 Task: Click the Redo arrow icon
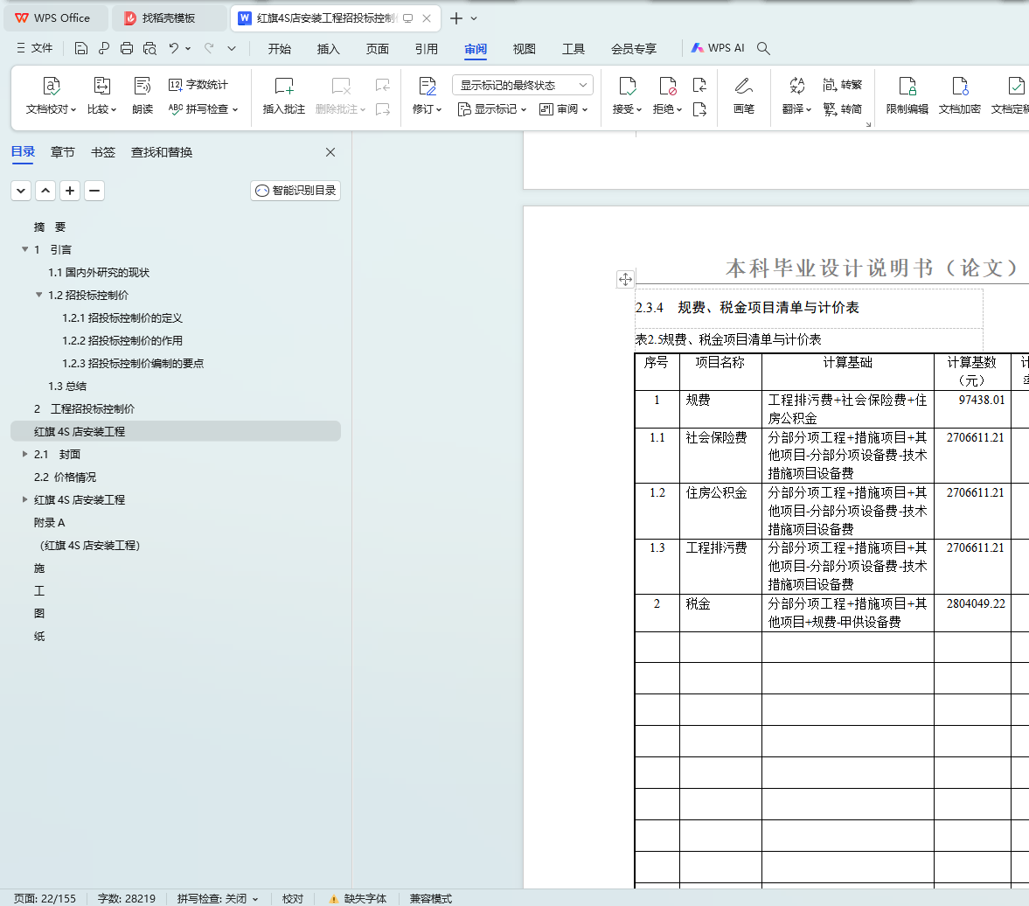(209, 48)
